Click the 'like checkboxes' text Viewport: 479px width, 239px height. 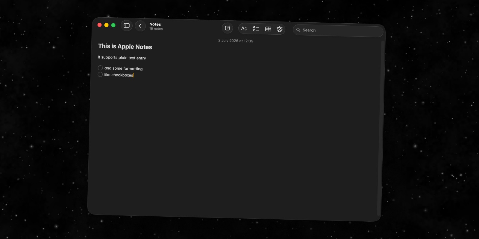(119, 75)
